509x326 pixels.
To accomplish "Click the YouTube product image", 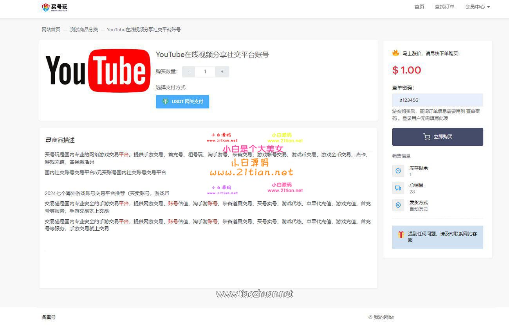I will pos(98,71).
